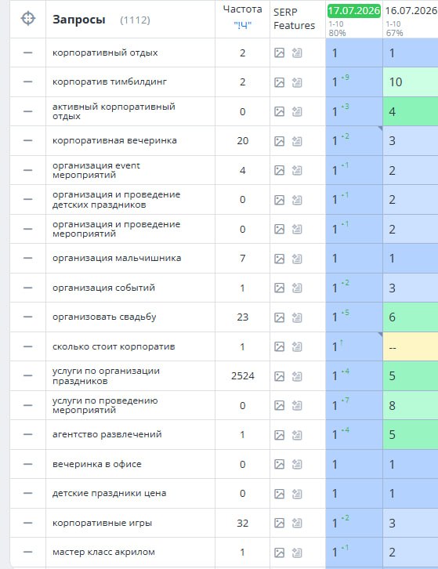Viewport: 438px width, 569px height.
Task: Click snippet SERP icon for организовать свадьбу
Action: [297, 317]
